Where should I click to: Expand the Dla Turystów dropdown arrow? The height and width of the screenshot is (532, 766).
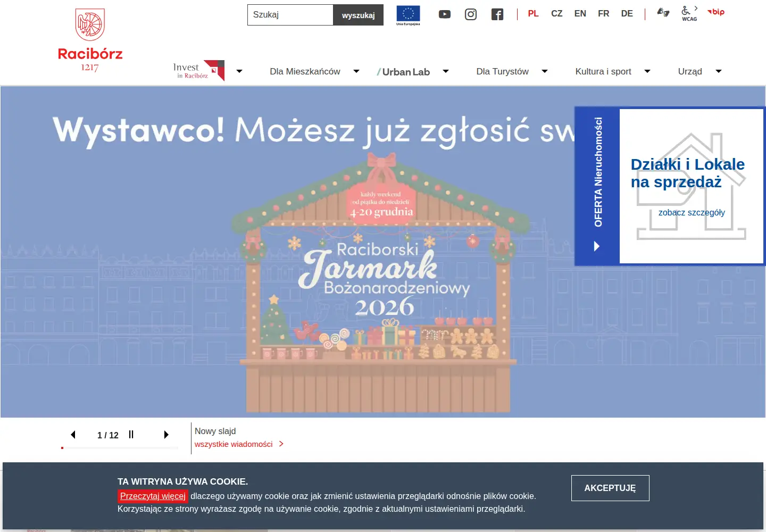(x=545, y=71)
